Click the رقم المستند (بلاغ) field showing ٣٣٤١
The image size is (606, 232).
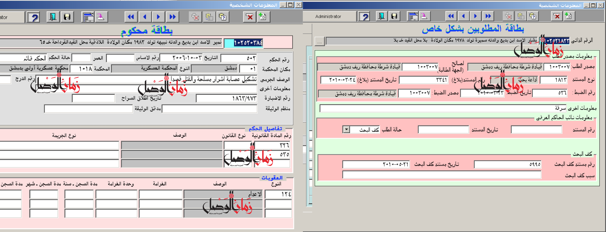423,80
